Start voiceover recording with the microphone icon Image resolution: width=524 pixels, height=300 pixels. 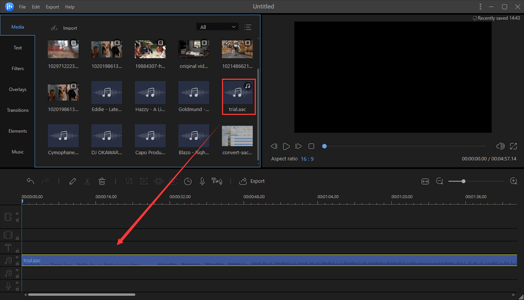(202, 181)
